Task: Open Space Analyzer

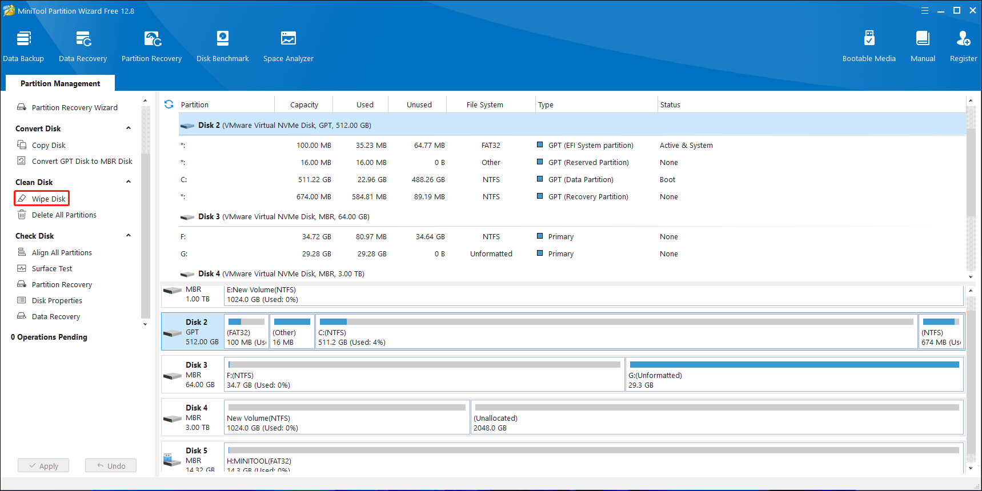Action: click(x=288, y=46)
